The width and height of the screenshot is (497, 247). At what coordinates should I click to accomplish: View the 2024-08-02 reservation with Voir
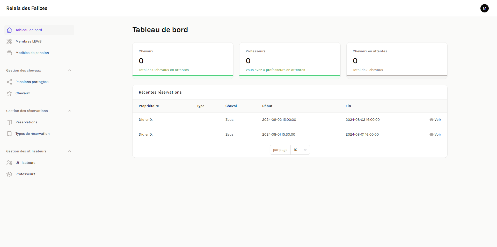435,120
